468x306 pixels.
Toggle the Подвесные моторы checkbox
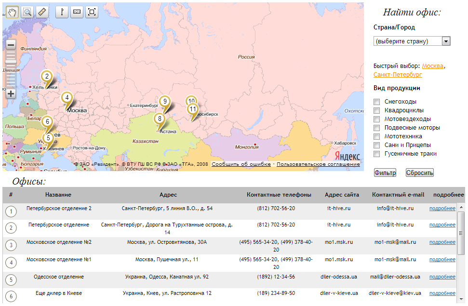click(x=377, y=128)
